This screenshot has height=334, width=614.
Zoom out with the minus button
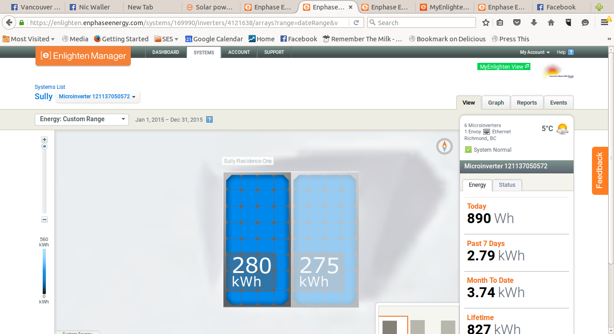point(44,220)
